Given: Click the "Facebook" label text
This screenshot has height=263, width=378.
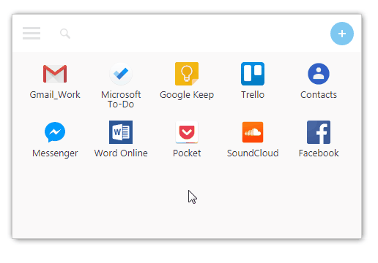Looking at the screenshot, I should pyautogui.click(x=319, y=153).
